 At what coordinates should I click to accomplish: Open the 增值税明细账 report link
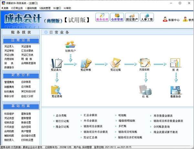tap(127, 121)
